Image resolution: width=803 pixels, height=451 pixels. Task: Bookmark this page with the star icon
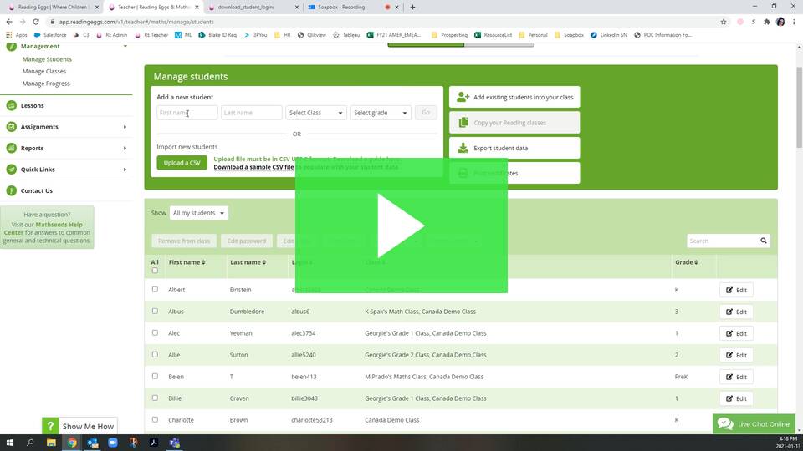[723, 22]
